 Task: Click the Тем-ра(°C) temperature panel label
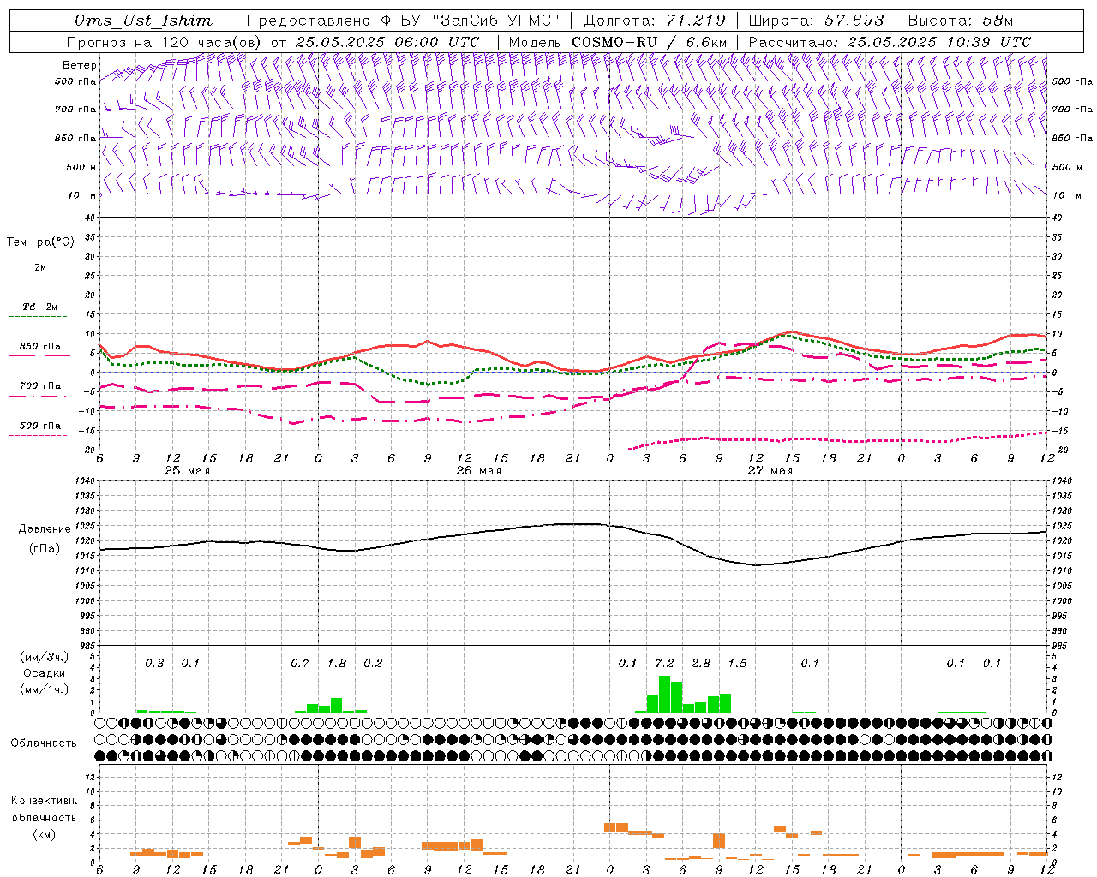[40, 242]
